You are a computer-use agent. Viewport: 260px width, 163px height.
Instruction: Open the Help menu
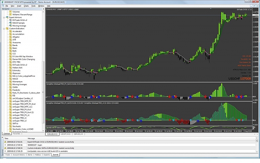(x=49, y=6)
